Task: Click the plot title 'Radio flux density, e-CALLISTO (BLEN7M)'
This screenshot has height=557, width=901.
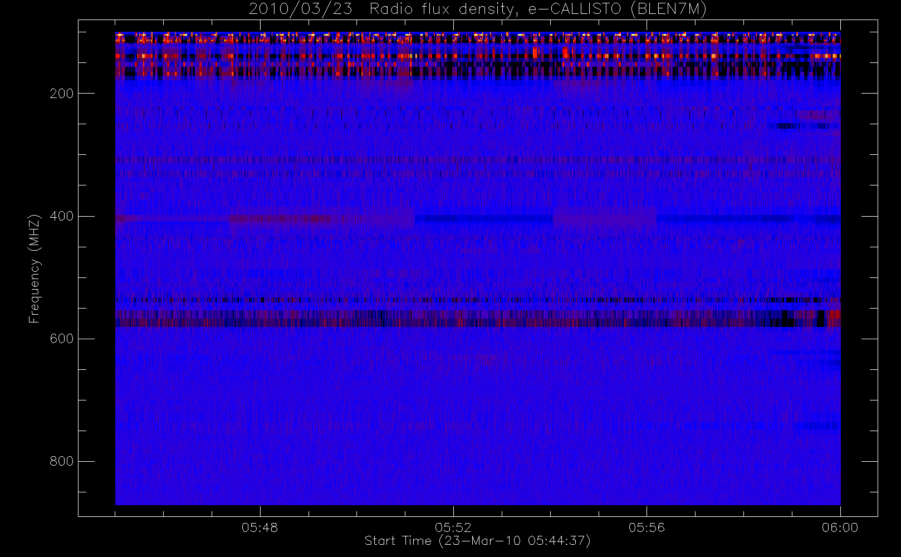Action: [538, 9]
